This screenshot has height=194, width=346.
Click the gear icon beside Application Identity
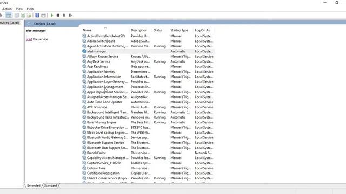click(84, 71)
